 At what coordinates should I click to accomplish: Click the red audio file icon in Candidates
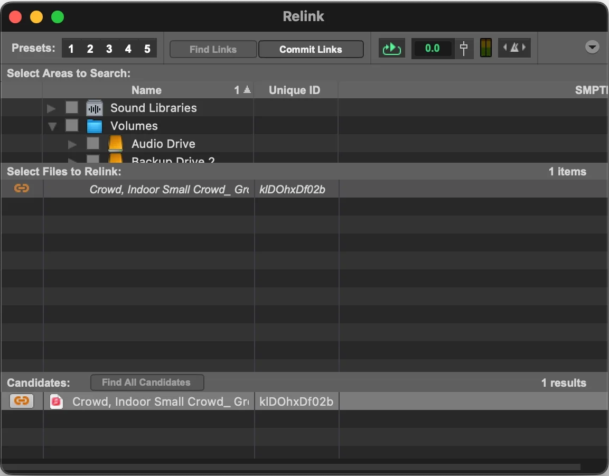click(57, 402)
